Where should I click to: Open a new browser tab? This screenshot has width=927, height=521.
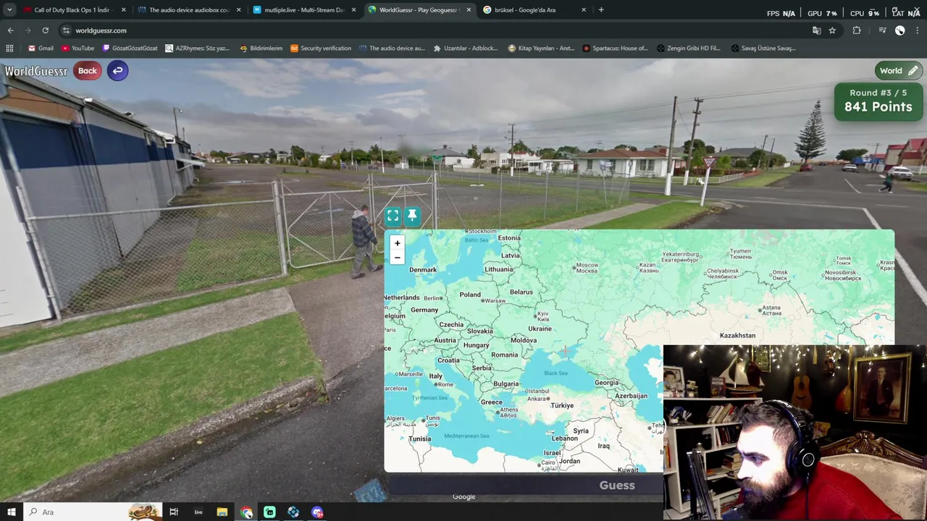(601, 10)
